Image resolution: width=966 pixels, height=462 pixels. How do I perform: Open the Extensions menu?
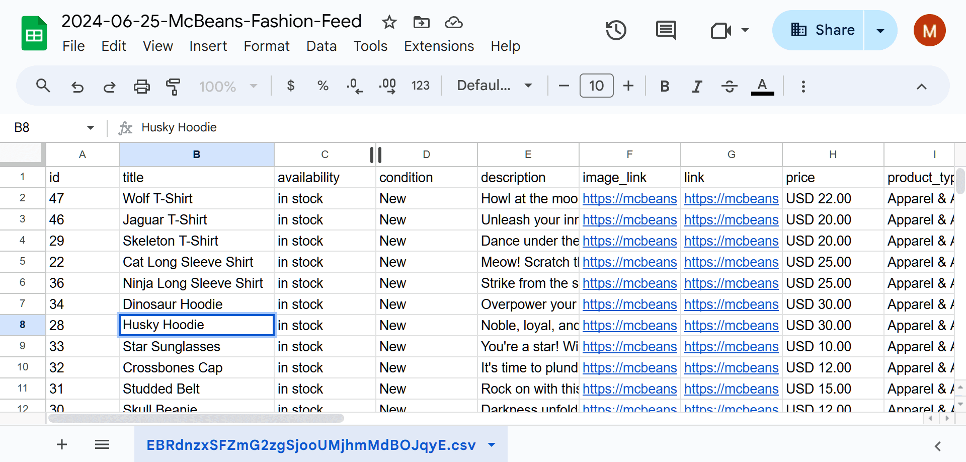point(439,46)
